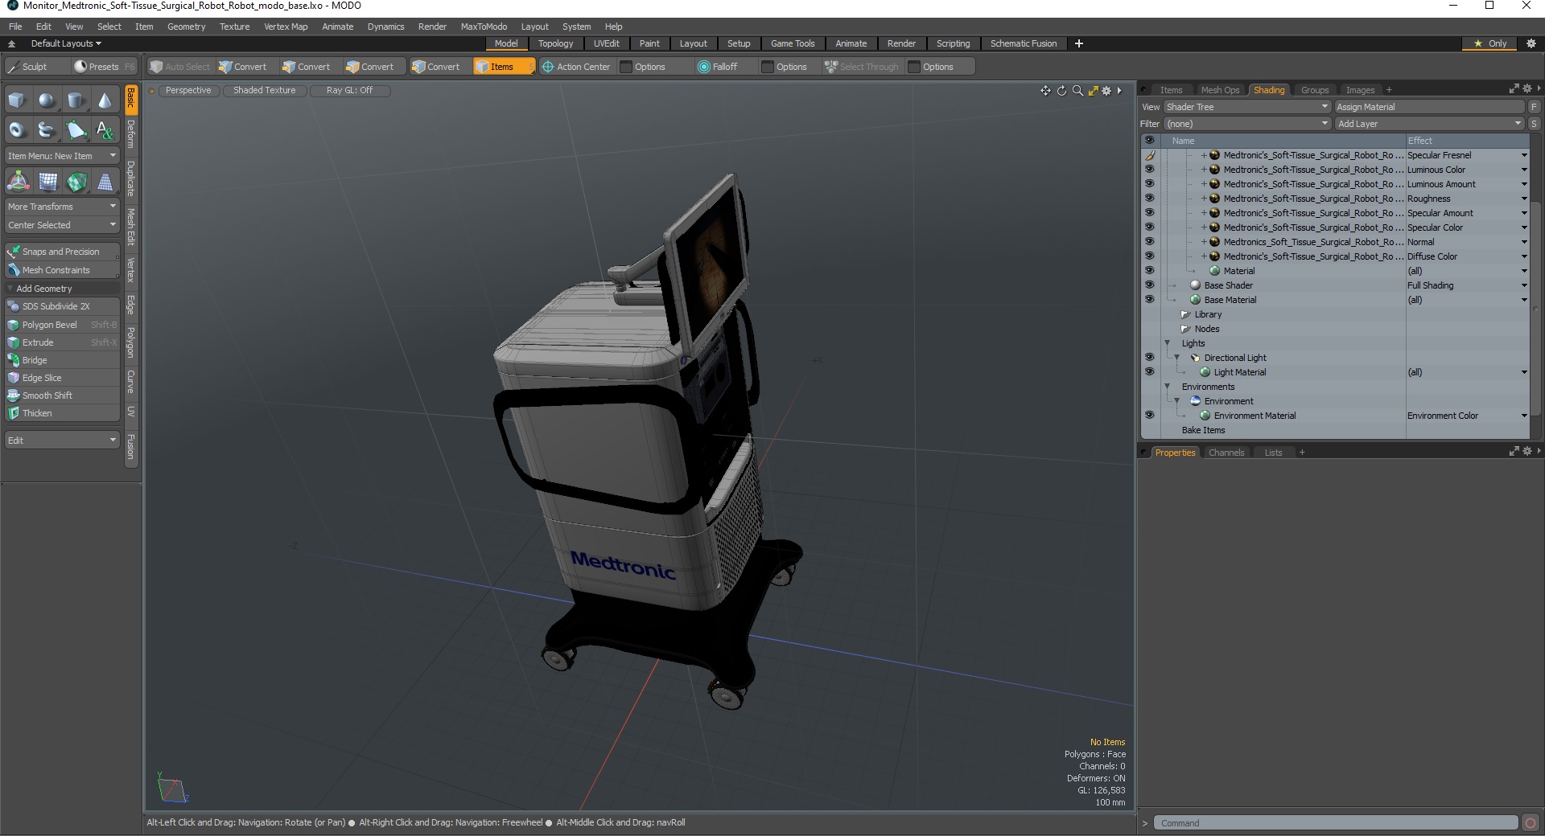Image resolution: width=1545 pixels, height=836 pixels.
Task: Toggle visibility of Environment Material
Action: point(1149,416)
